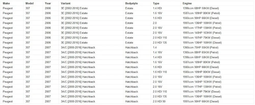The image size is (255, 105).
Task: Click the 1.6 HDI 110 type cell
Action: 166,72
